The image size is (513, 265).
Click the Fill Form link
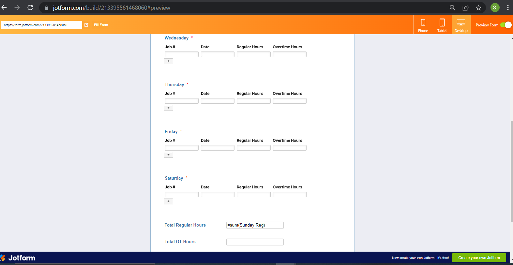coord(101,25)
